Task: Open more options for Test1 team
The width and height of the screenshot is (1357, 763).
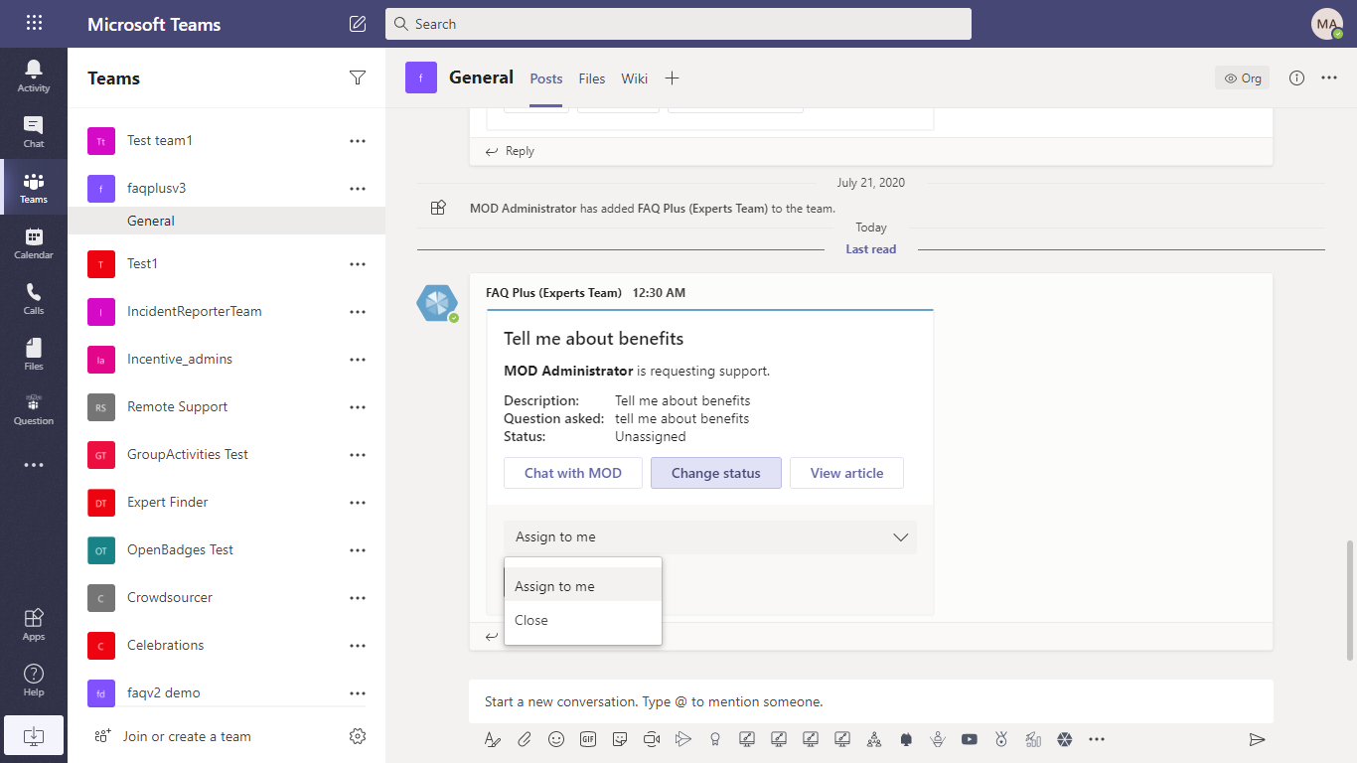Action: pyautogui.click(x=358, y=264)
